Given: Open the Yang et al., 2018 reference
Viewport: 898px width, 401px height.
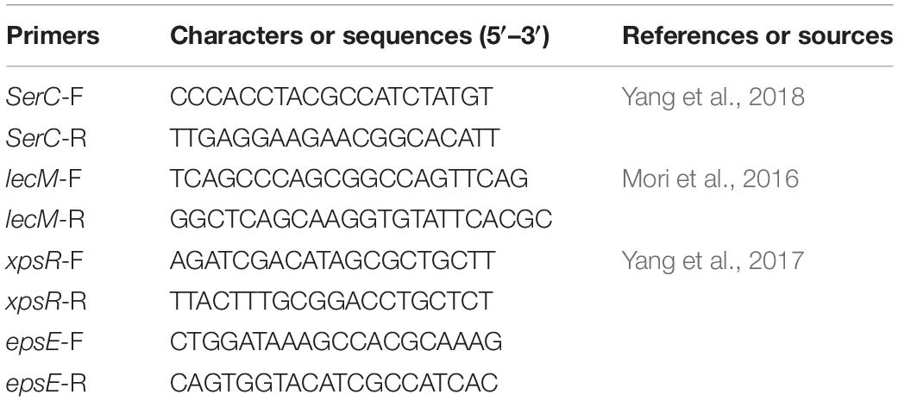Looking at the screenshot, I should (x=713, y=97).
